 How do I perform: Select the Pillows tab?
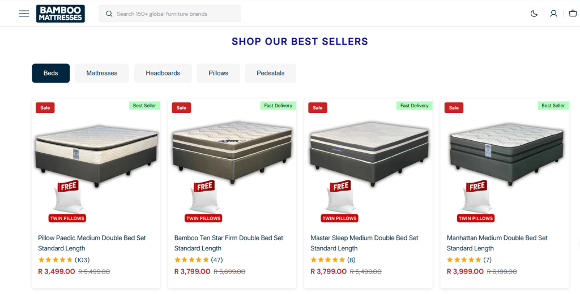point(218,73)
